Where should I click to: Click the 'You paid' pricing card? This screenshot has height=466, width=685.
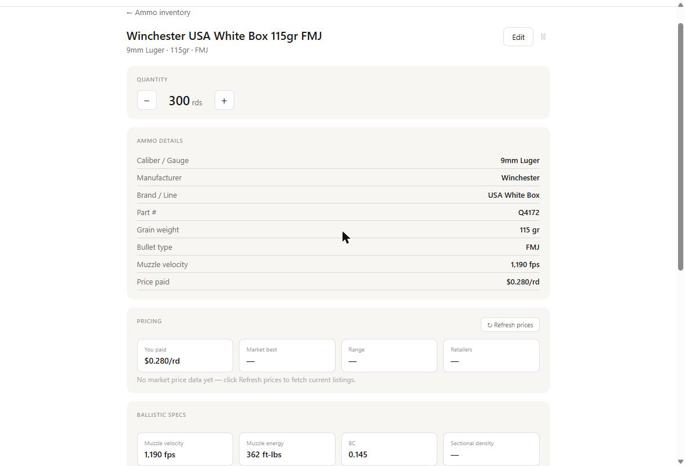click(185, 356)
